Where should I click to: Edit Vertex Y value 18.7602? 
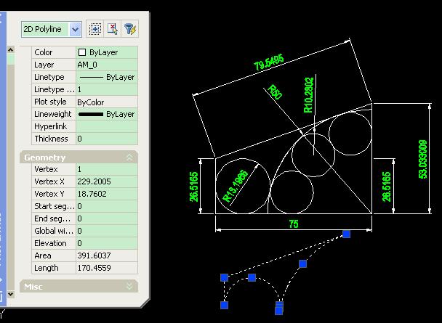pyautogui.click(x=107, y=194)
